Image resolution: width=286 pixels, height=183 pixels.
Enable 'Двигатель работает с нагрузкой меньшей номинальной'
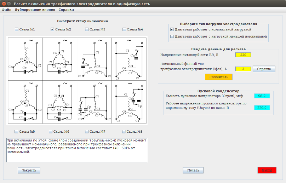172,36
